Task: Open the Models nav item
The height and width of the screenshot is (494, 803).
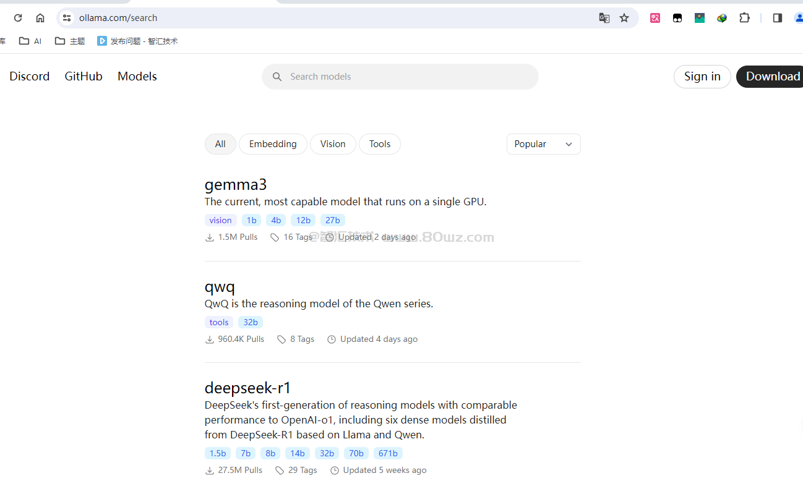Action: [x=137, y=76]
